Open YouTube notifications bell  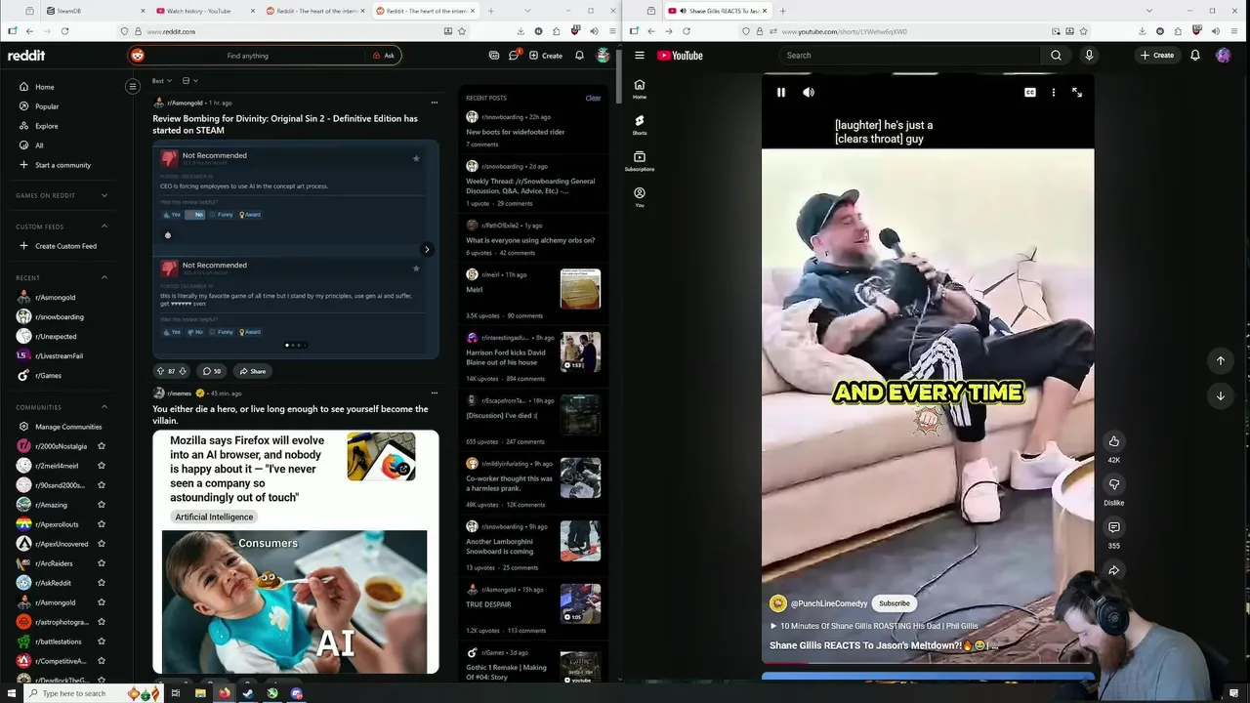[1194, 56]
